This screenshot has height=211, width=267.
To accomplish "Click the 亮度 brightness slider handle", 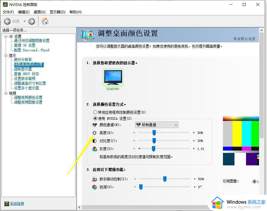I will pyautogui.click(x=154, y=133).
